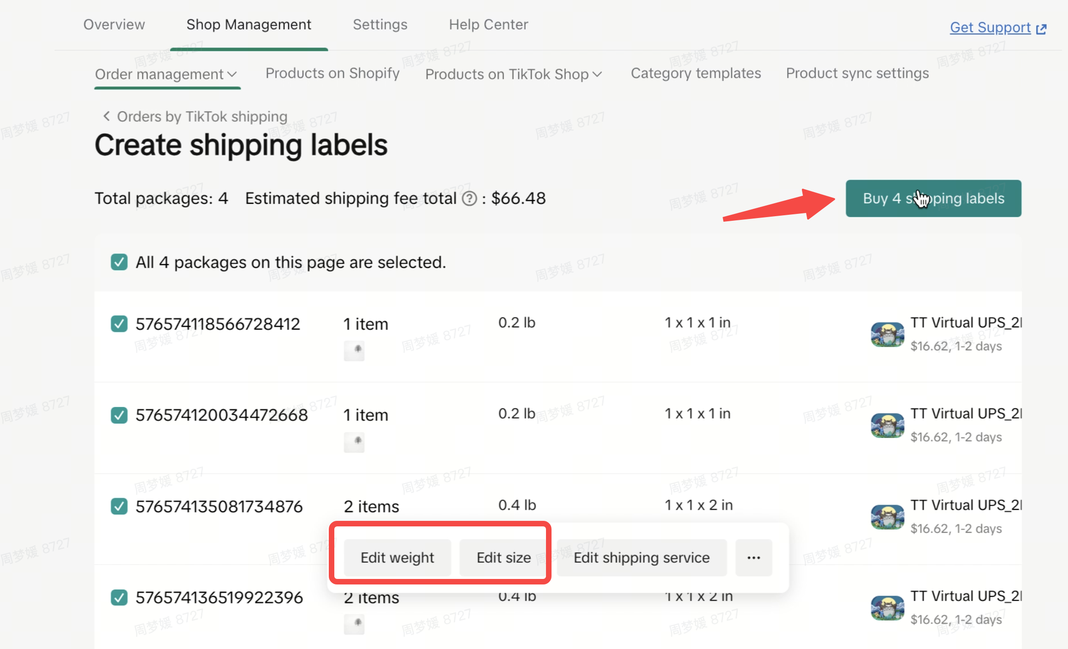
Task: Switch to the Settings tab
Action: coord(380,24)
